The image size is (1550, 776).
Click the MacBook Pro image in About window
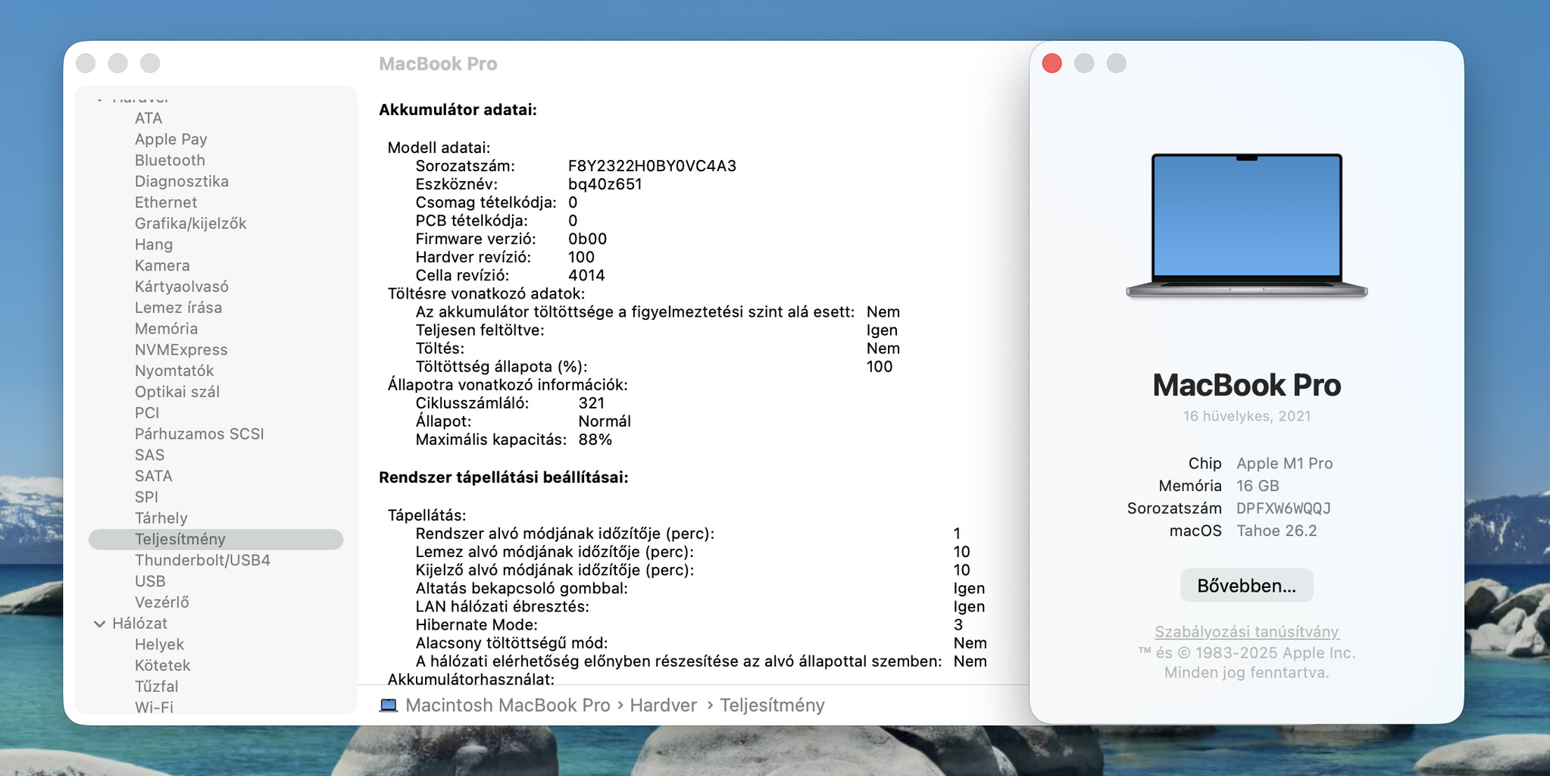click(x=1247, y=225)
